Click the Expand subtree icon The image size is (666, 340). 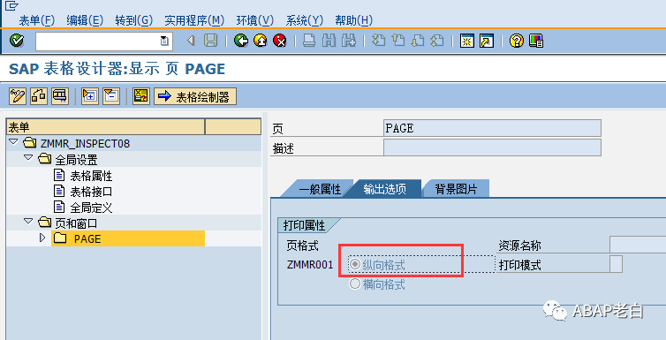pos(89,96)
